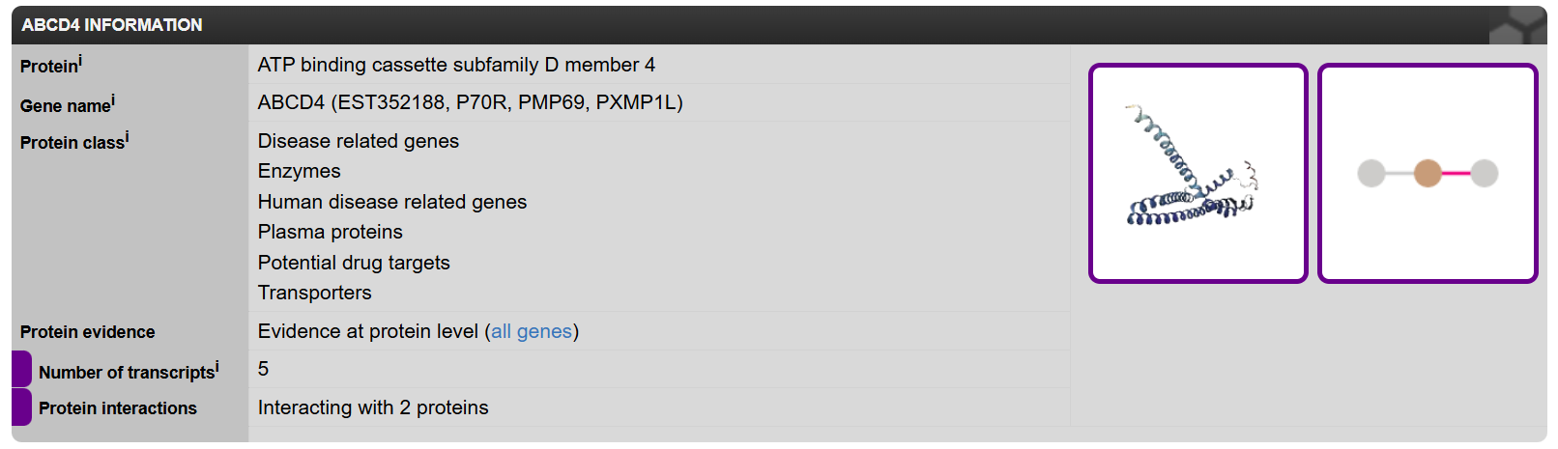Click the ABCD4 INFORMATION header bar
The height and width of the screenshot is (449, 1558).
pyautogui.click(x=779, y=25)
